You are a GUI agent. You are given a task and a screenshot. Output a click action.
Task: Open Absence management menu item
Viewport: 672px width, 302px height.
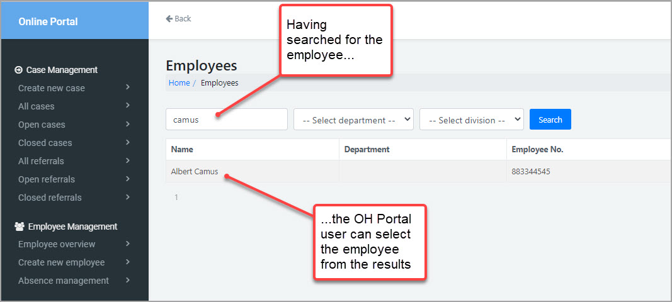[x=63, y=281]
